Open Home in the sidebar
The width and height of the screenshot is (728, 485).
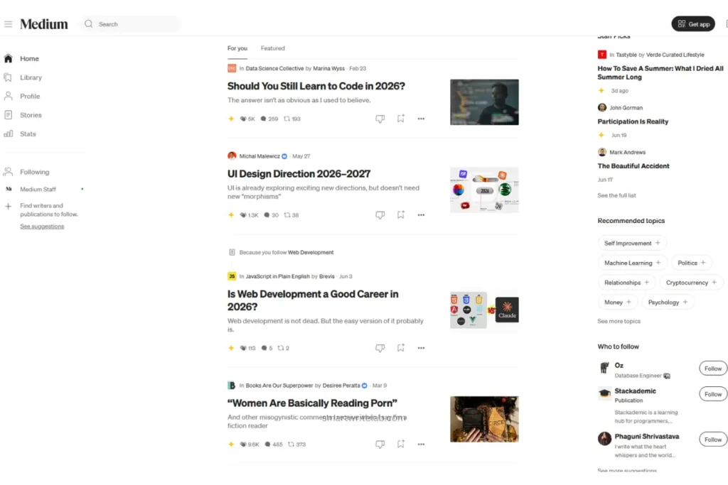tap(22, 58)
